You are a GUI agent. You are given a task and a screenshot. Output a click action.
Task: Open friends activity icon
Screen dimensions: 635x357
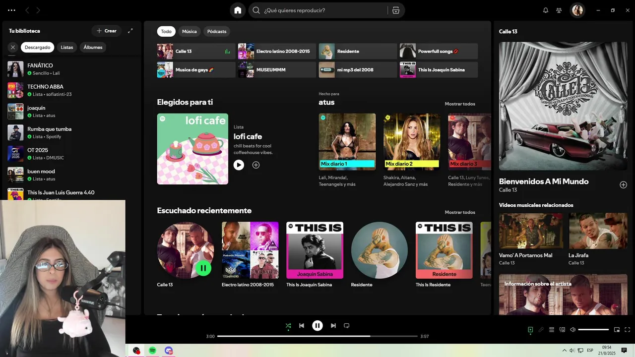tap(559, 10)
